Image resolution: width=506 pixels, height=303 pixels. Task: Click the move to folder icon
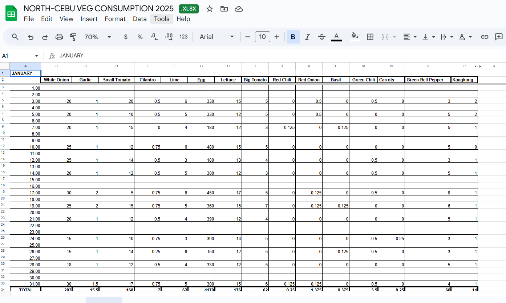224,9
